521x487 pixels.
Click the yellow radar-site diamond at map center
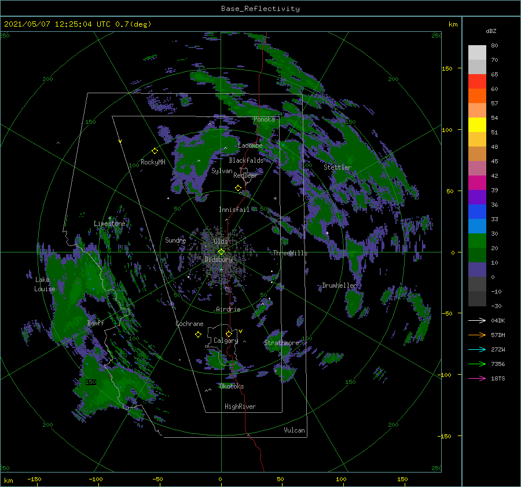point(221,252)
